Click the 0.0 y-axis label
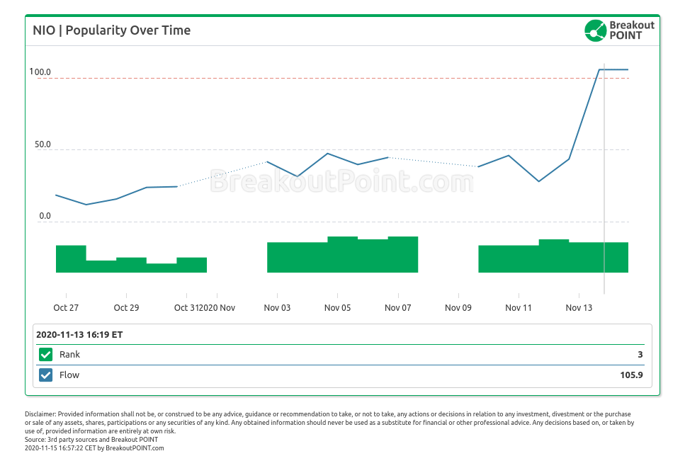 [45, 216]
